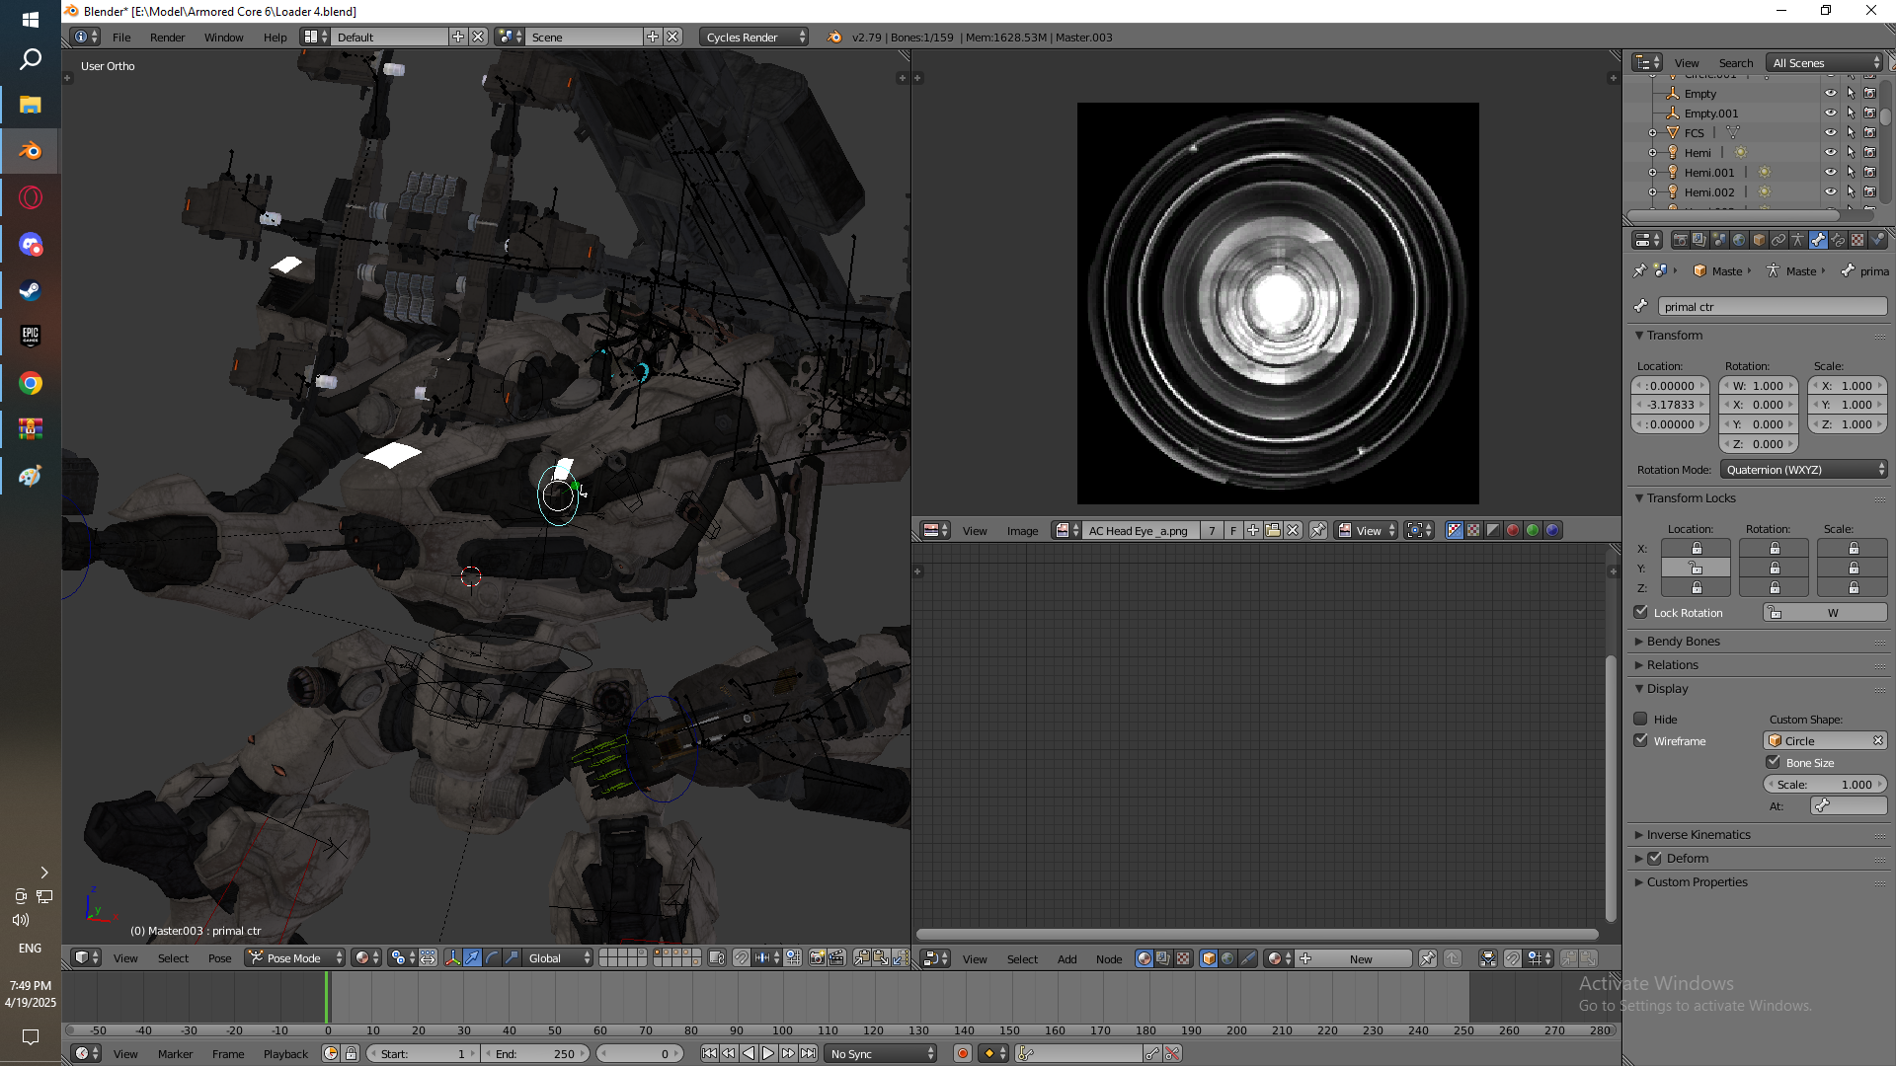Screen dimensions: 1896x1066
Task: Open the Object Constraints chain tab
Action: click(1778, 240)
